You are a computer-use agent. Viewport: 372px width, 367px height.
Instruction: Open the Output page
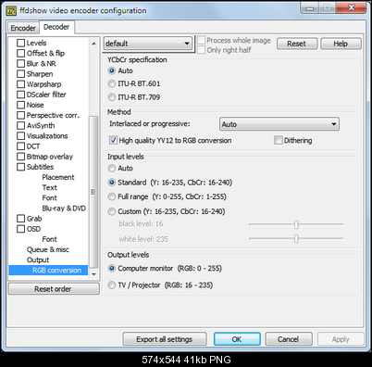(x=38, y=259)
